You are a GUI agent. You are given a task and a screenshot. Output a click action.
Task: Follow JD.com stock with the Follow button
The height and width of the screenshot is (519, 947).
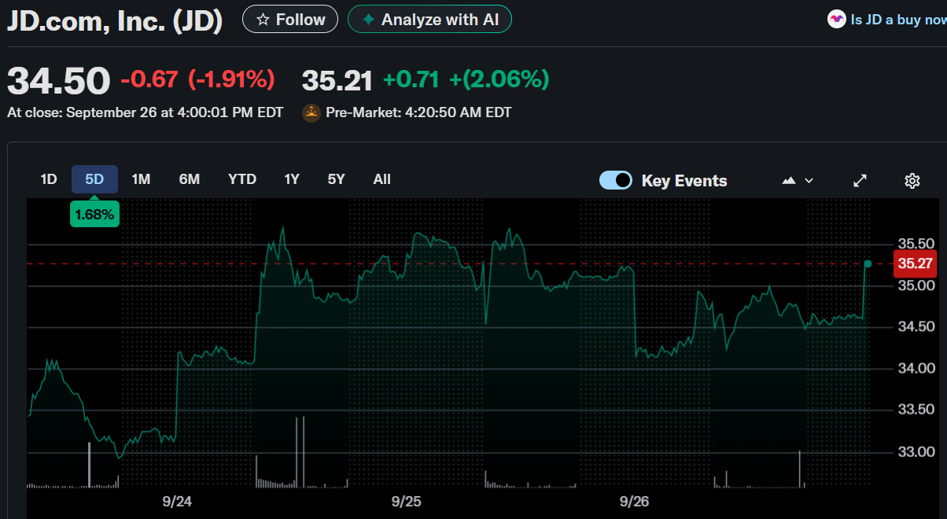click(290, 19)
